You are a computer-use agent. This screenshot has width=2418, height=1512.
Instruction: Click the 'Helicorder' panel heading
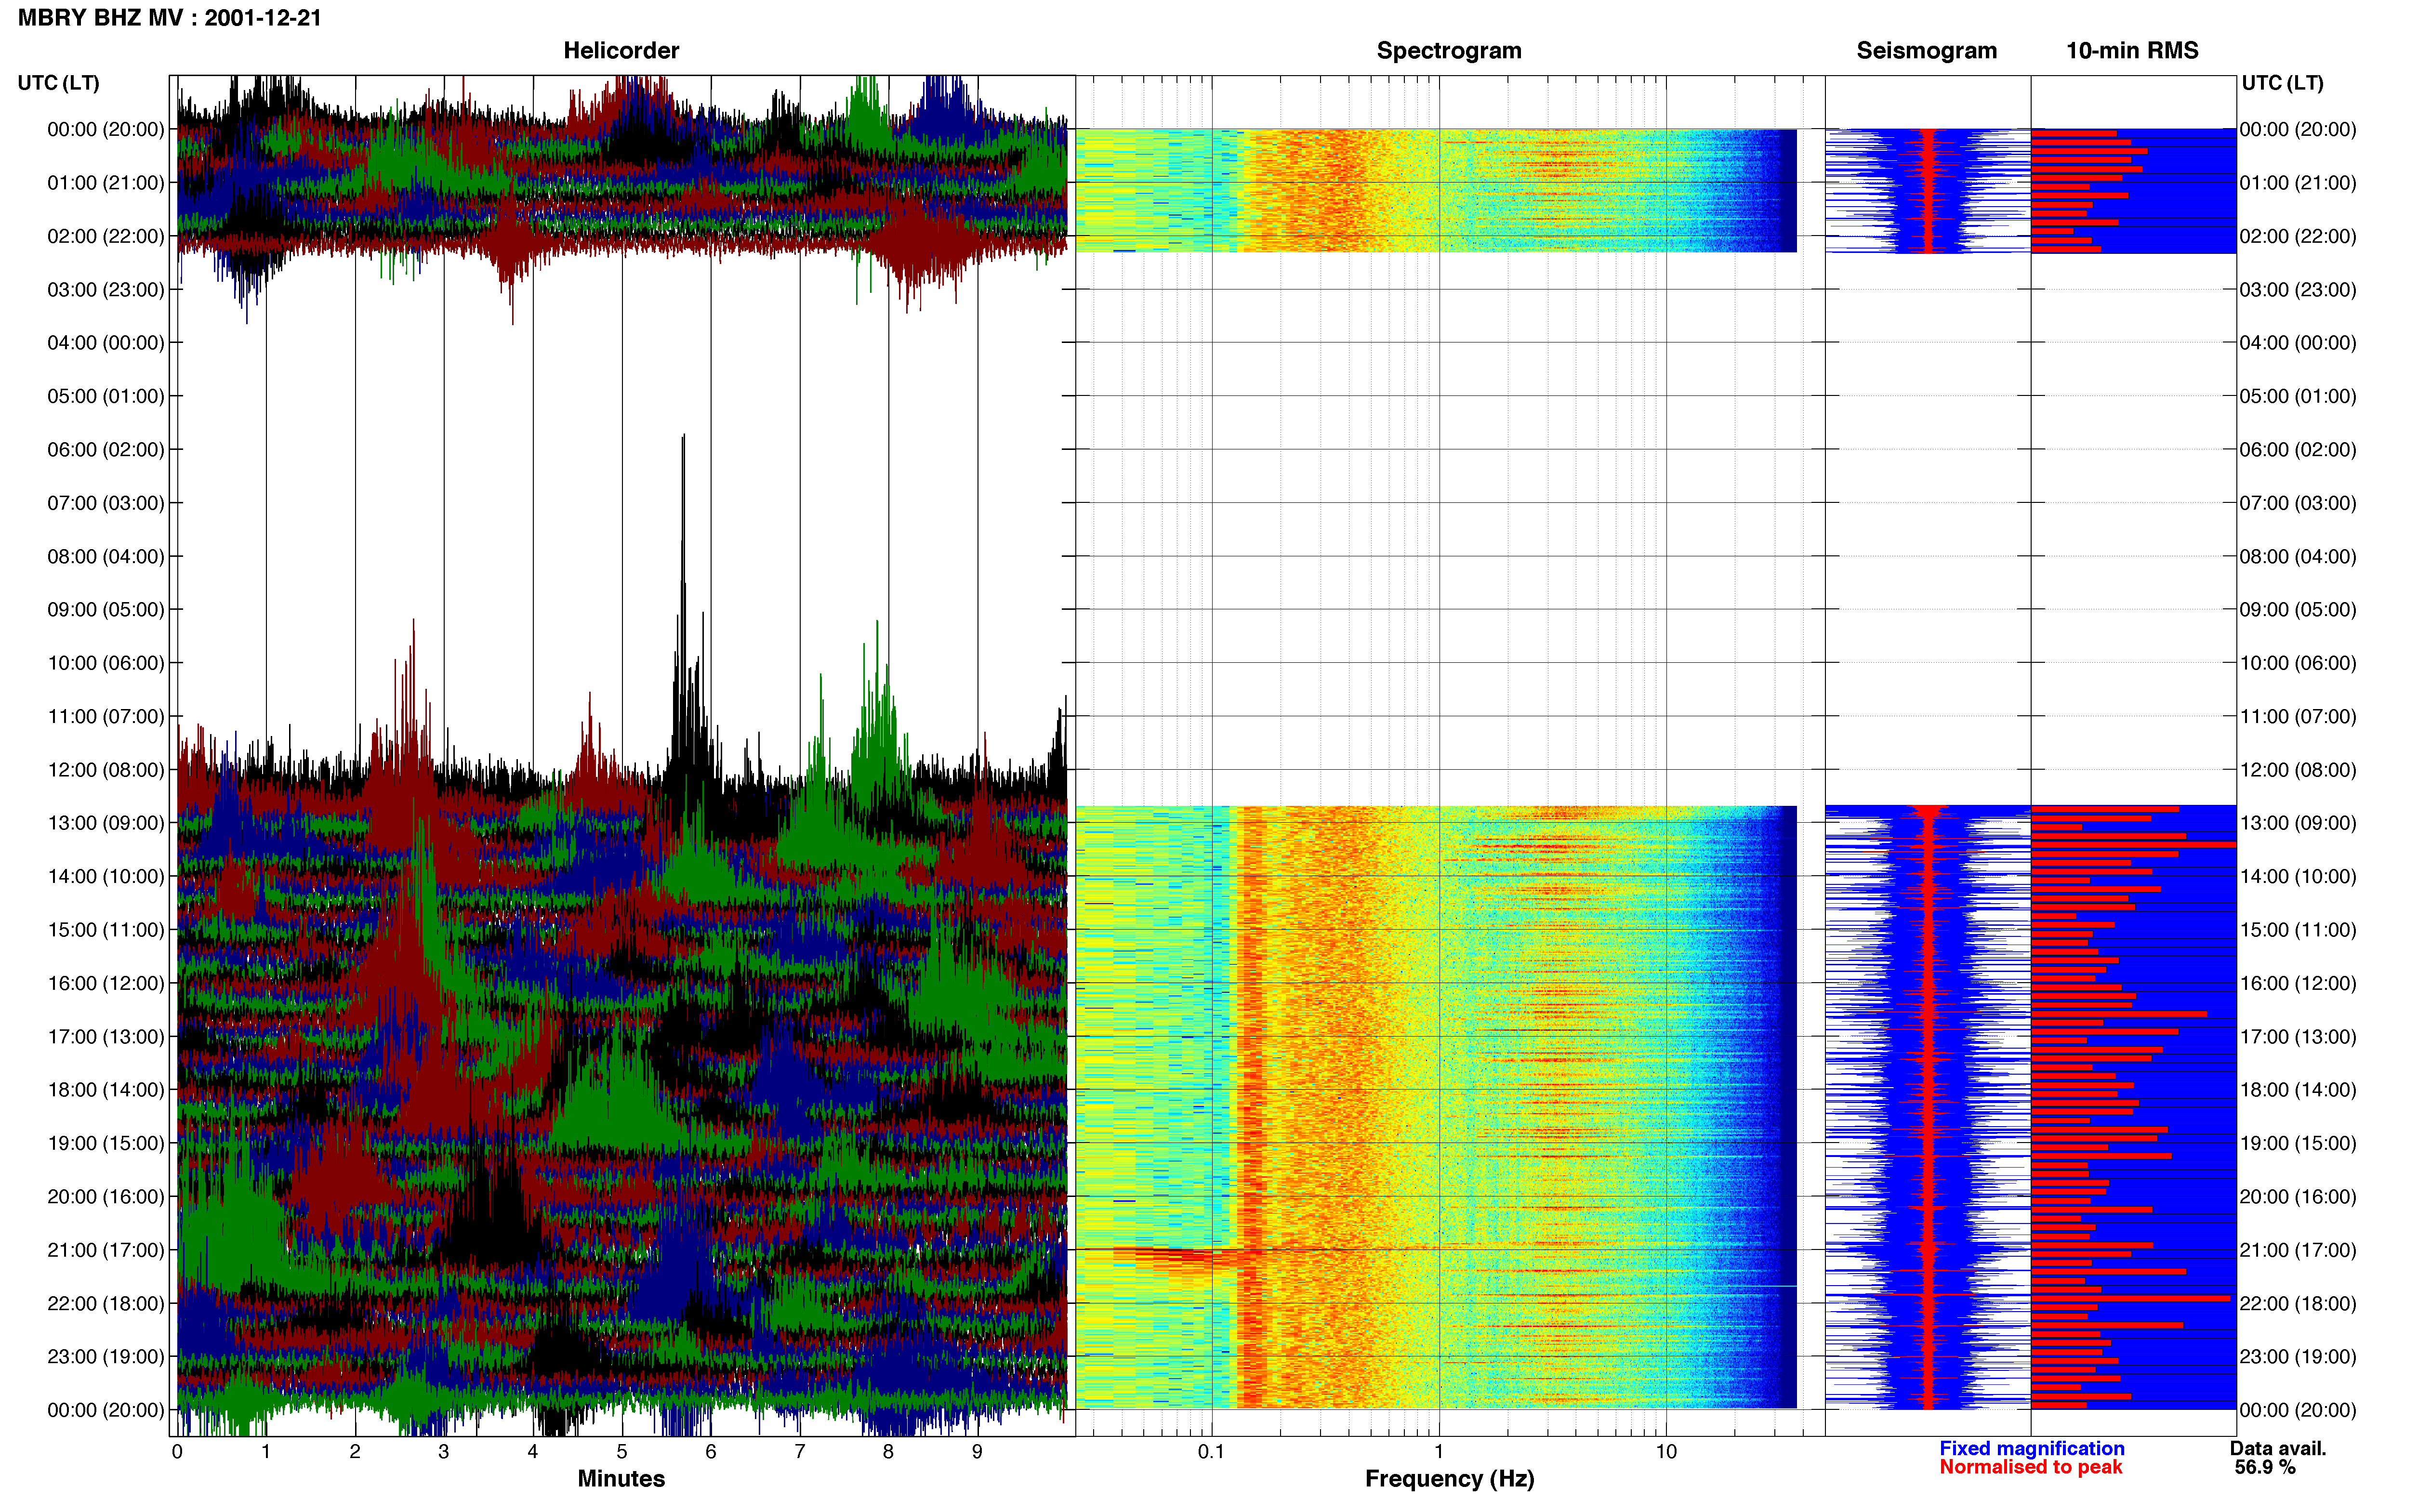[x=621, y=51]
